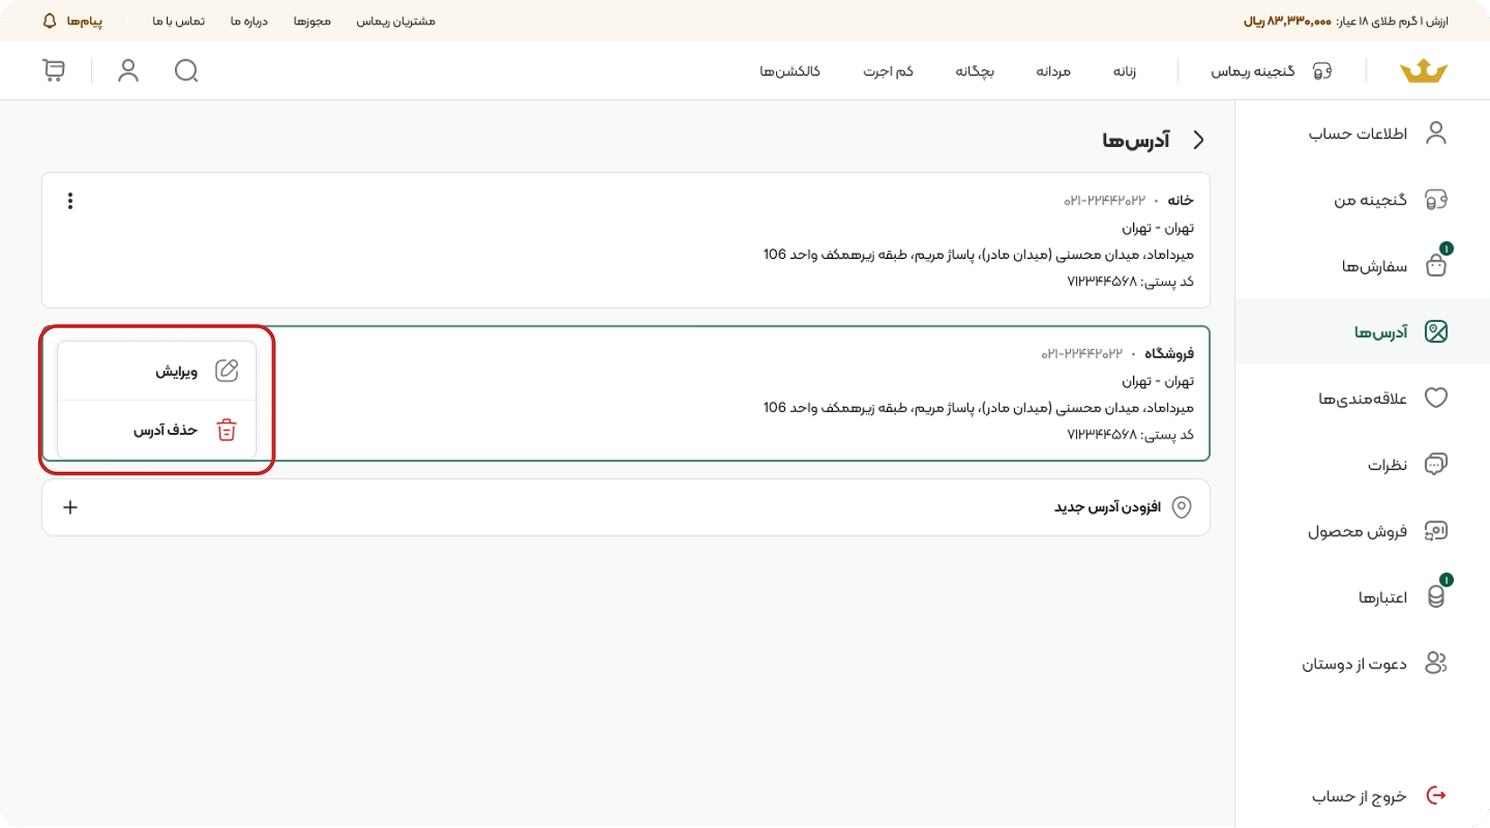The height and width of the screenshot is (828, 1490).
Task: Click the red trash icon beside حذف آدرس
Action: point(227,430)
